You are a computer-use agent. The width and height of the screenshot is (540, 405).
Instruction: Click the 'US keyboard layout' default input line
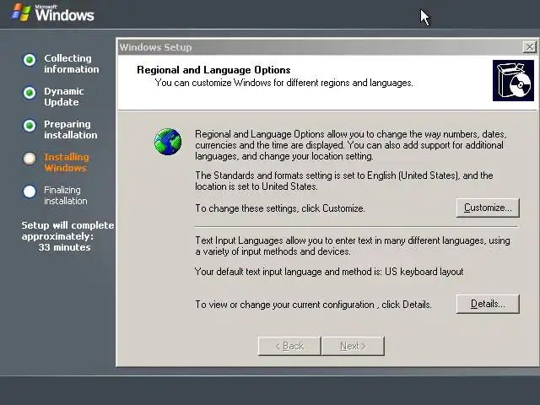(329, 272)
